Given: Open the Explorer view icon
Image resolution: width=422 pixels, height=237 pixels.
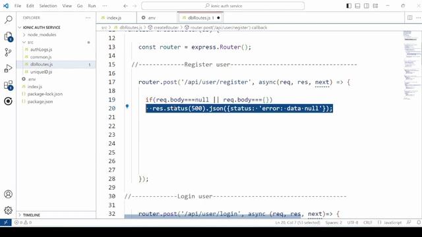Looking at the screenshot, I should (x=9, y=36).
